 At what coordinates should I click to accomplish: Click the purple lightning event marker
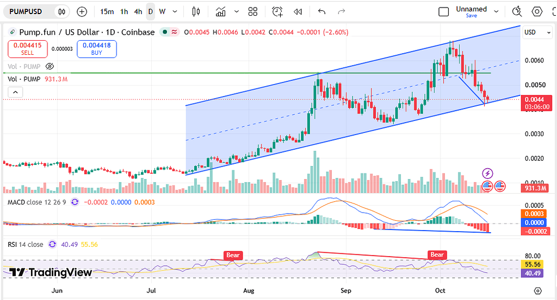coord(487,174)
